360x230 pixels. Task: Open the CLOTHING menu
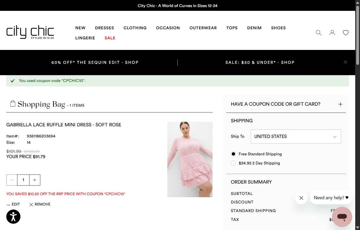(x=135, y=28)
